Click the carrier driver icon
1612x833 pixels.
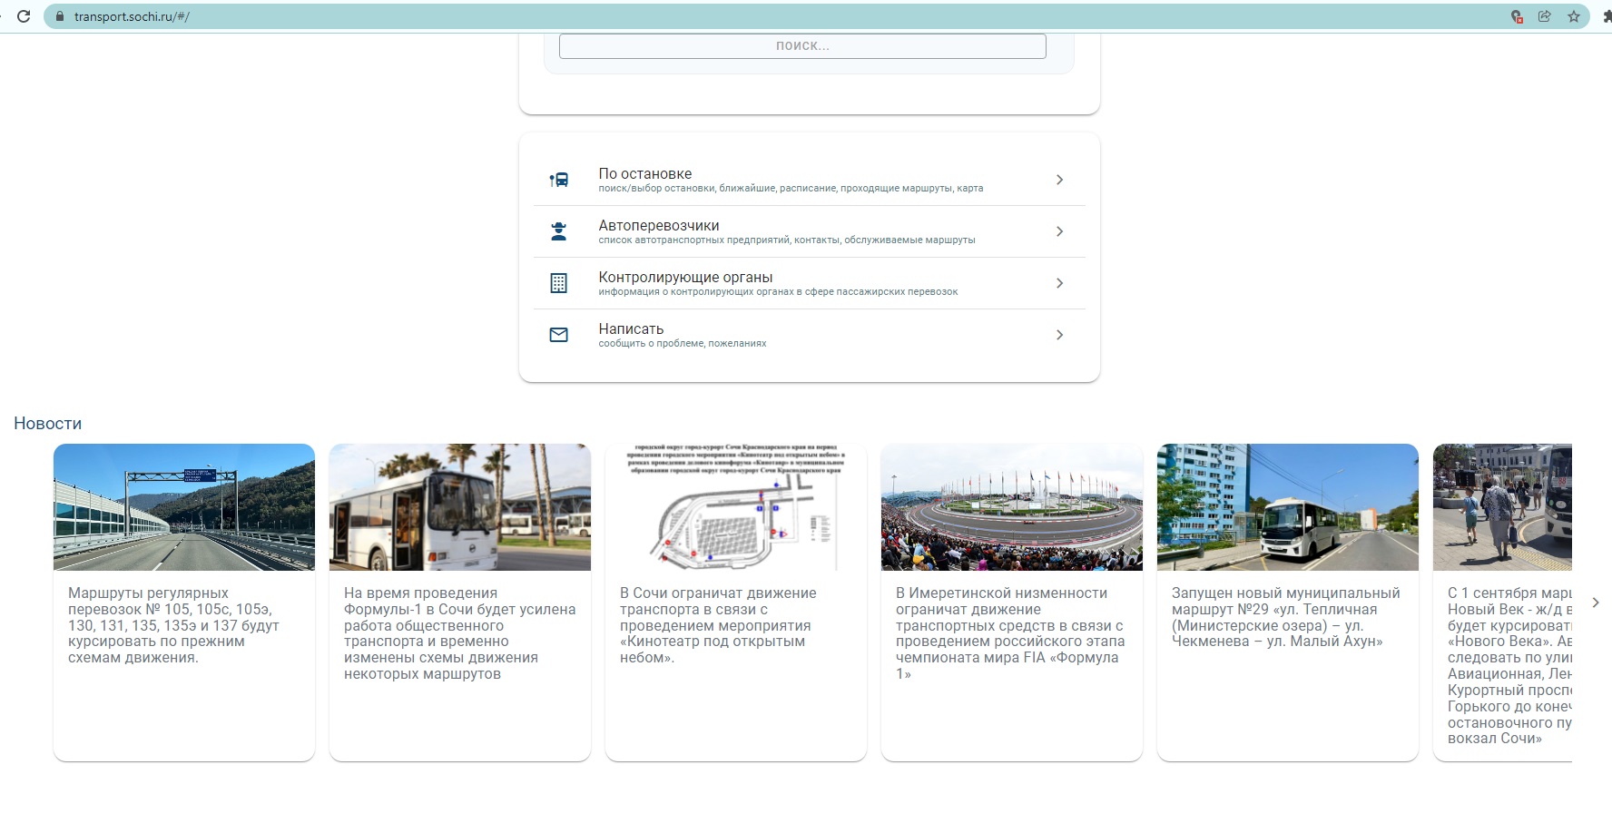(559, 231)
